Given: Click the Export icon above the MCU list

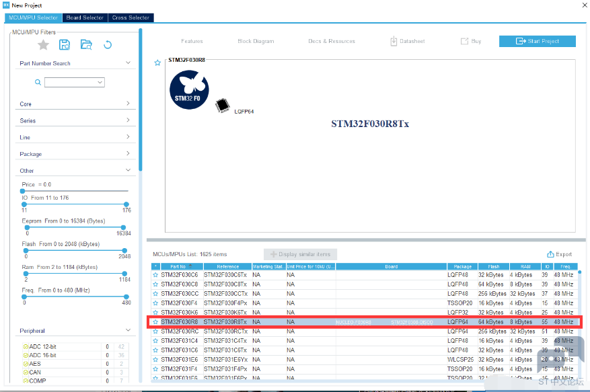Looking at the screenshot, I should 550,254.
